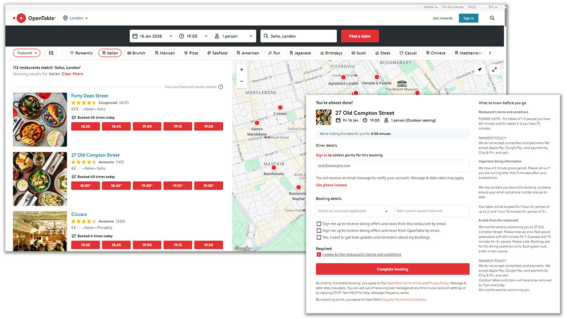Image resolution: width=567 pixels, height=319 pixels.
Task: Click the Add a special request field
Action: (x=432, y=211)
